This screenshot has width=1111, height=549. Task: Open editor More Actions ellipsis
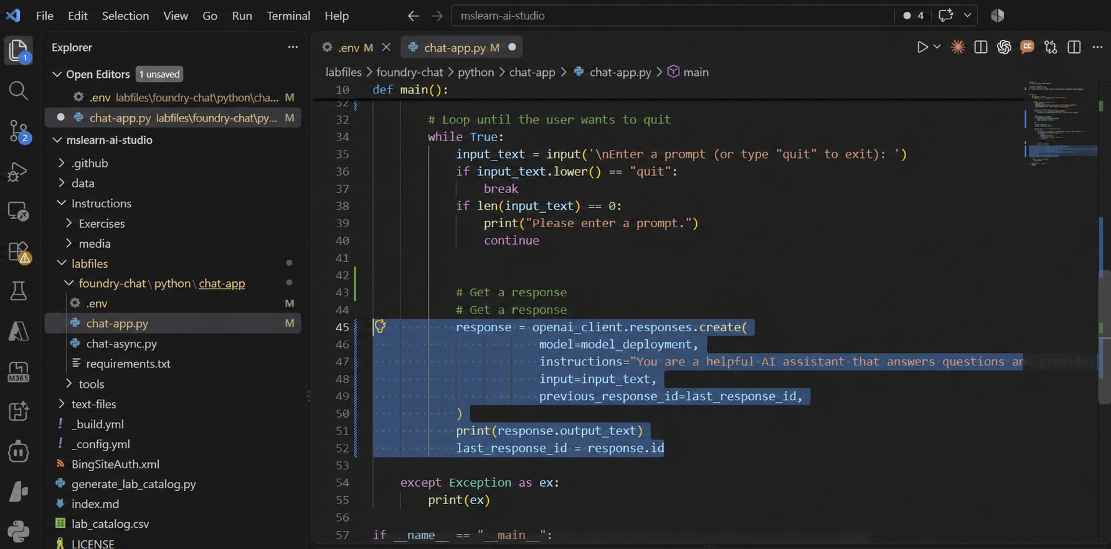pos(1097,47)
